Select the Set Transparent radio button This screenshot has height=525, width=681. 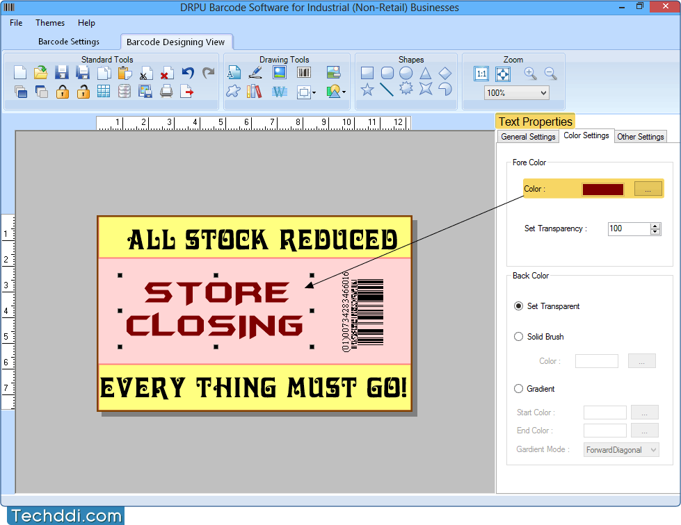click(x=518, y=306)
